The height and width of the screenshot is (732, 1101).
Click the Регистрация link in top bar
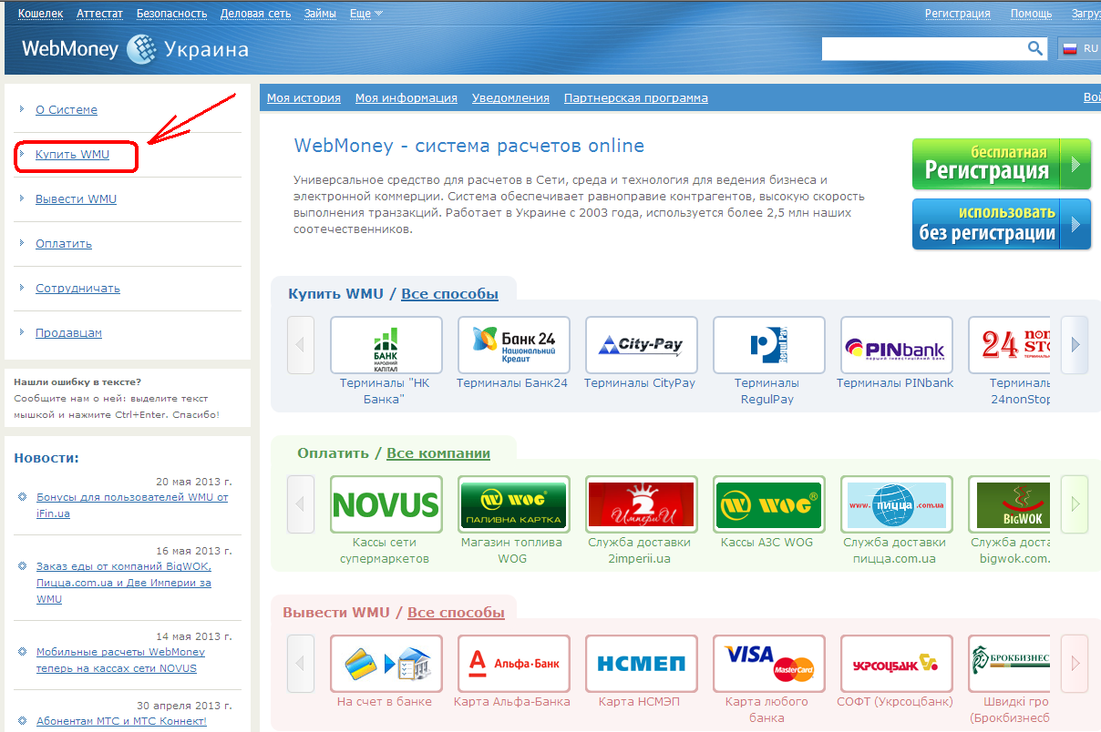[x=958, y=14]
